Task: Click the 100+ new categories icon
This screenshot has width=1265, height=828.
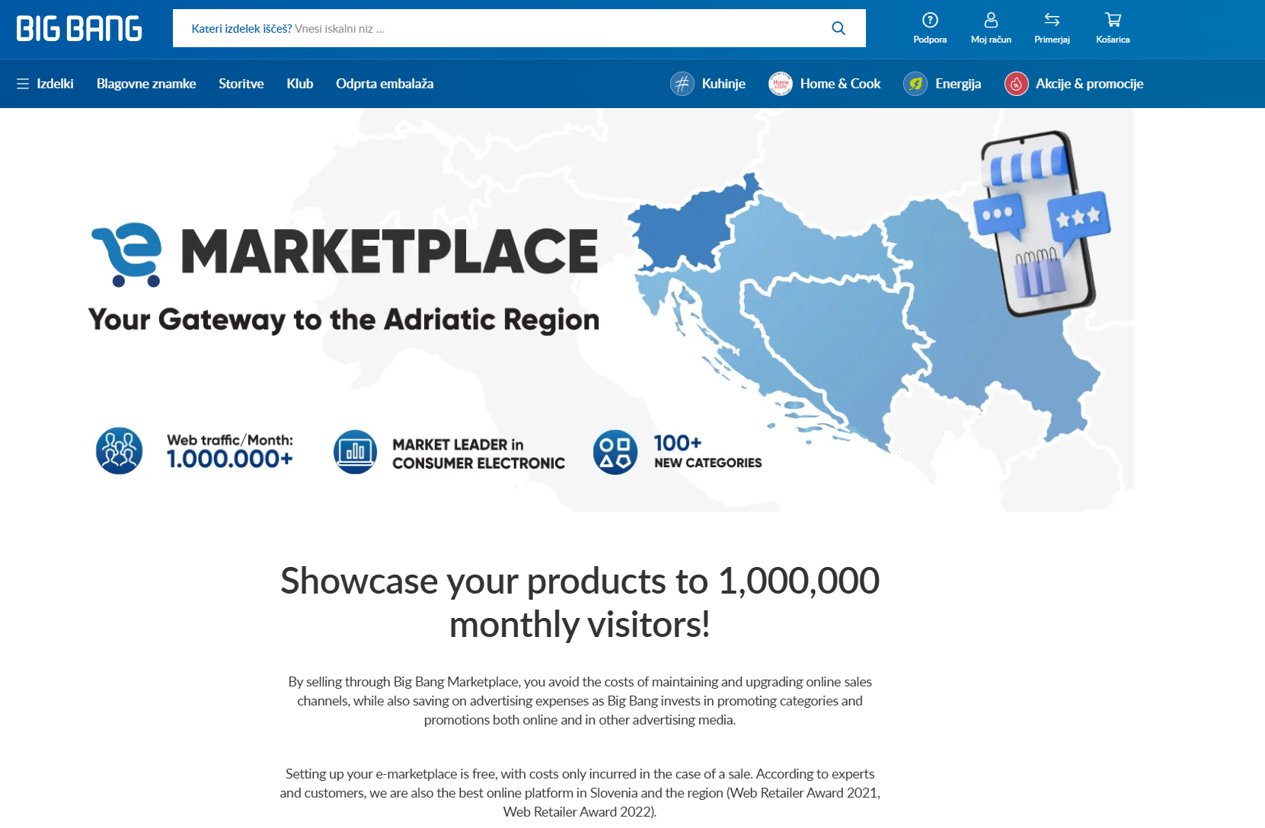Action: point(615,452)
